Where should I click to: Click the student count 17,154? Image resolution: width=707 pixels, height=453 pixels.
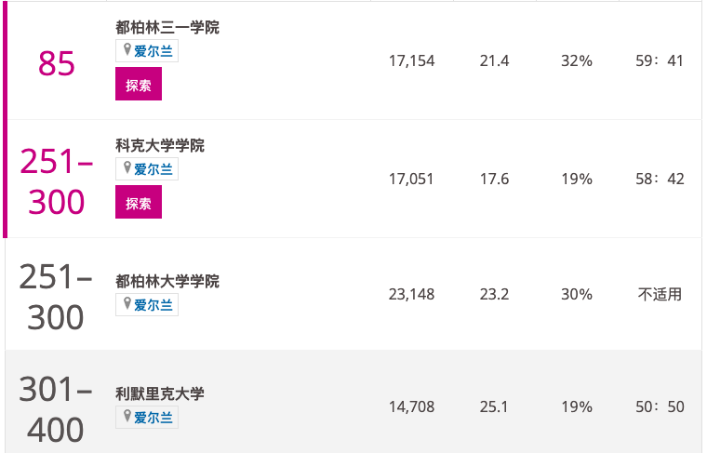tap(412, 60)
